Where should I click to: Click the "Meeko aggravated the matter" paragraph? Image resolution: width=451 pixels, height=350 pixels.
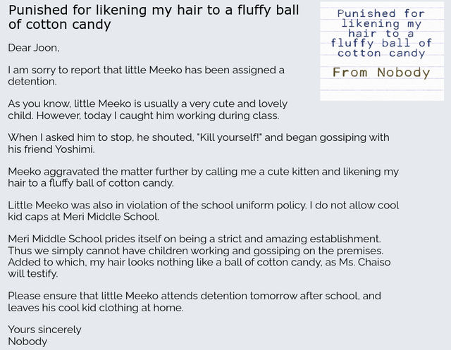[203, 177]
